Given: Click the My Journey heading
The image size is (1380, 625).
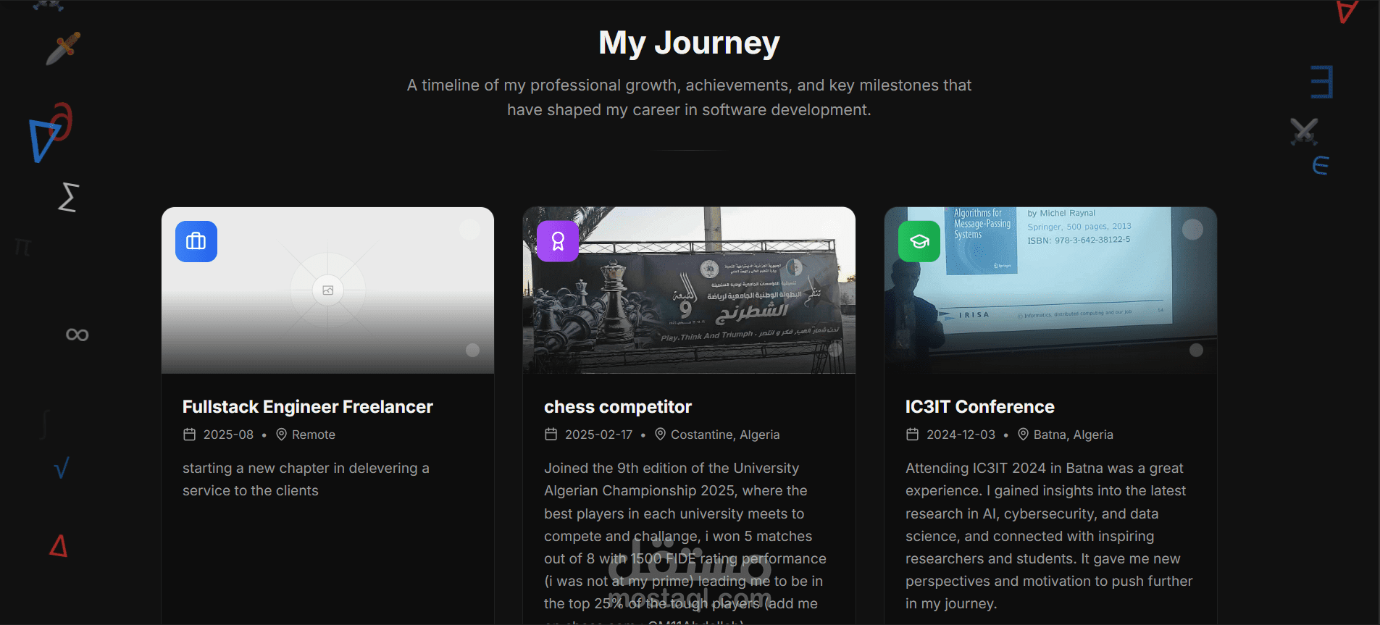Looking at the screenshot, I should [689, 43].
